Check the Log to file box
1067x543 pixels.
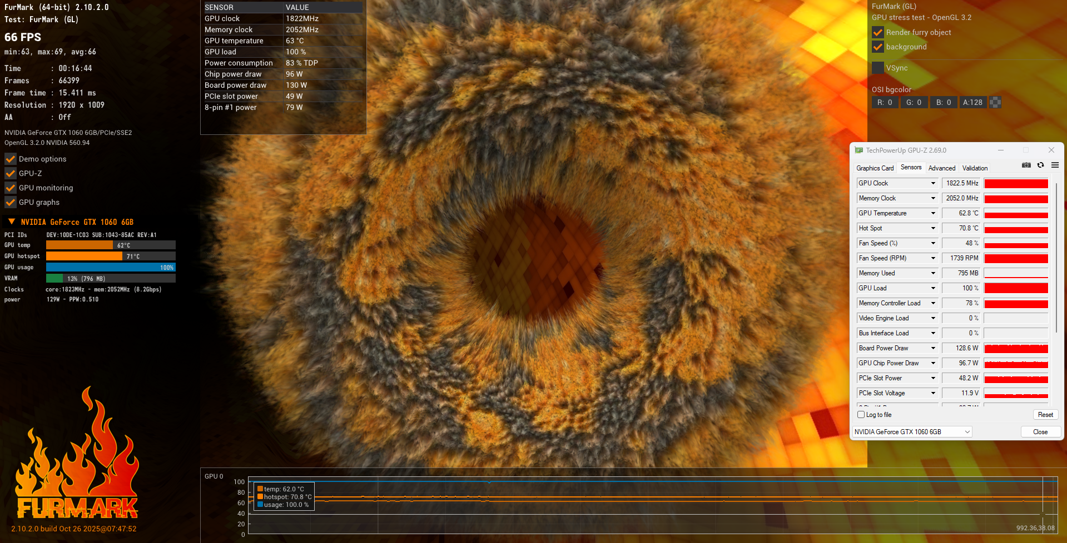(x=861, y=415)
